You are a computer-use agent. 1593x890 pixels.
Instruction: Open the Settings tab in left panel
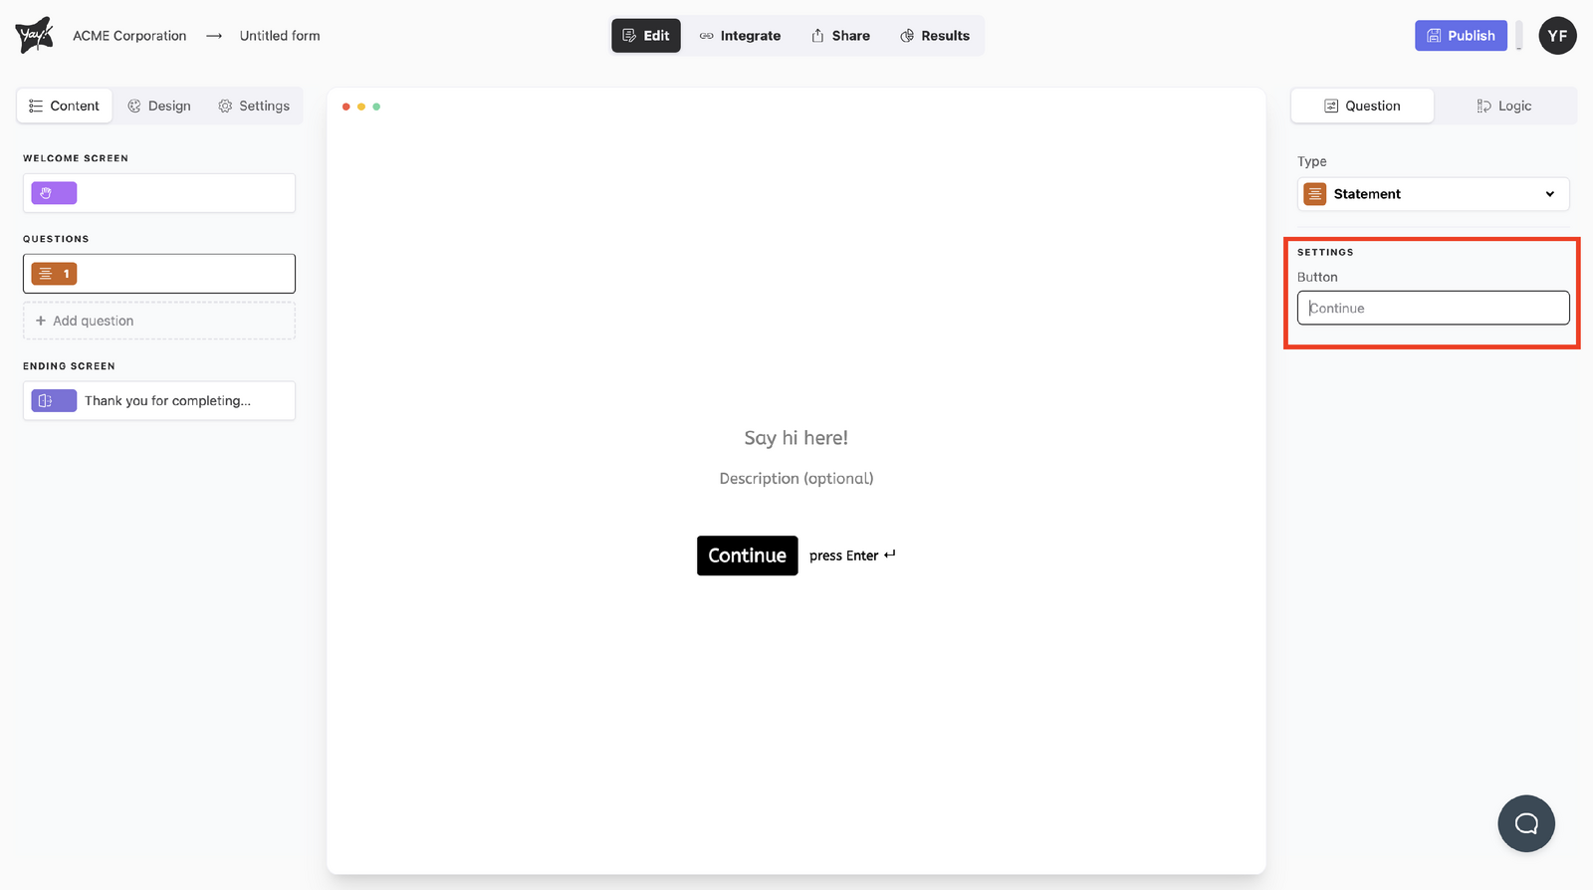tap(254, 106)
